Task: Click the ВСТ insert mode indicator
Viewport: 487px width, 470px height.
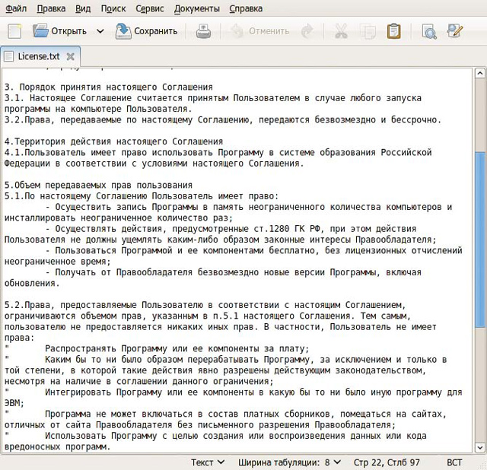Action: click(454, 462)
